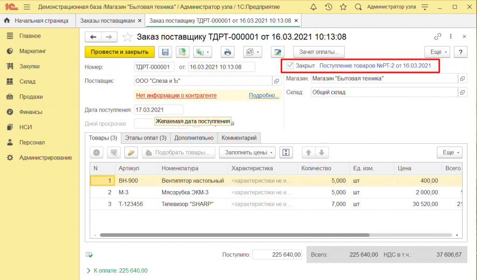Click the get link chain icon
Screen dimensions: 477x280
(437, 37)
